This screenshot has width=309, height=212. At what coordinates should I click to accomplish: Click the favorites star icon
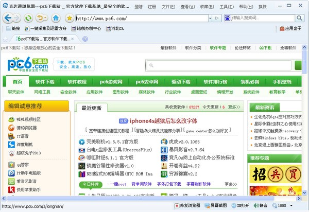[70, 18]
